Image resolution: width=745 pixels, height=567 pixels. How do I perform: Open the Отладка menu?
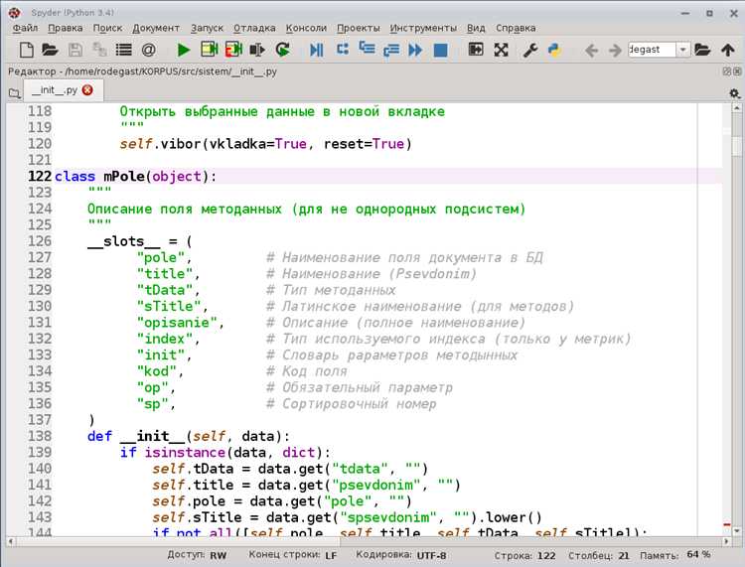point(254,28)
